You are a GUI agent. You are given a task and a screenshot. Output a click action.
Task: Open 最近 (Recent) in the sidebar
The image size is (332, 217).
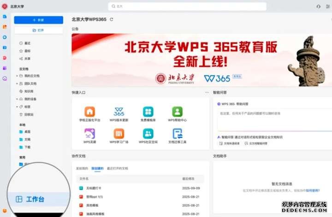(25, 43)
